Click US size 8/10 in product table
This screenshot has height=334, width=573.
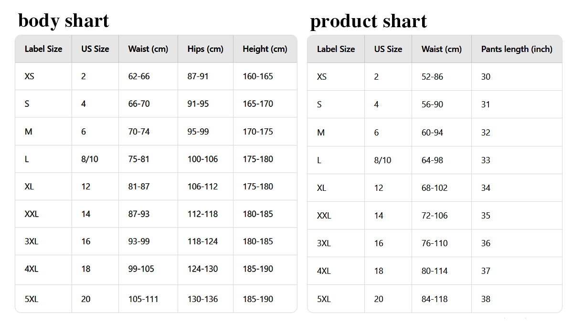click(382, 160)
